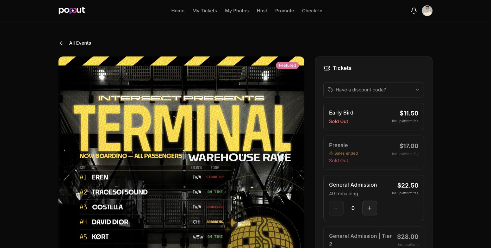Screen dimensions: 491x248
Task: Open My Tickets
Action: [x=205, y=11]
